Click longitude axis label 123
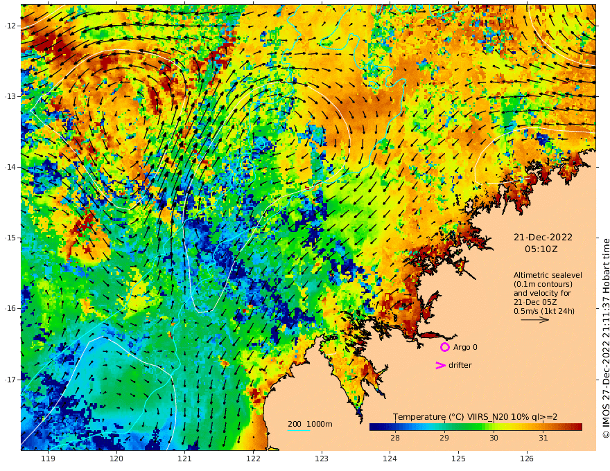The width and height of the screenshot is (610, 471). pos(322,459)
